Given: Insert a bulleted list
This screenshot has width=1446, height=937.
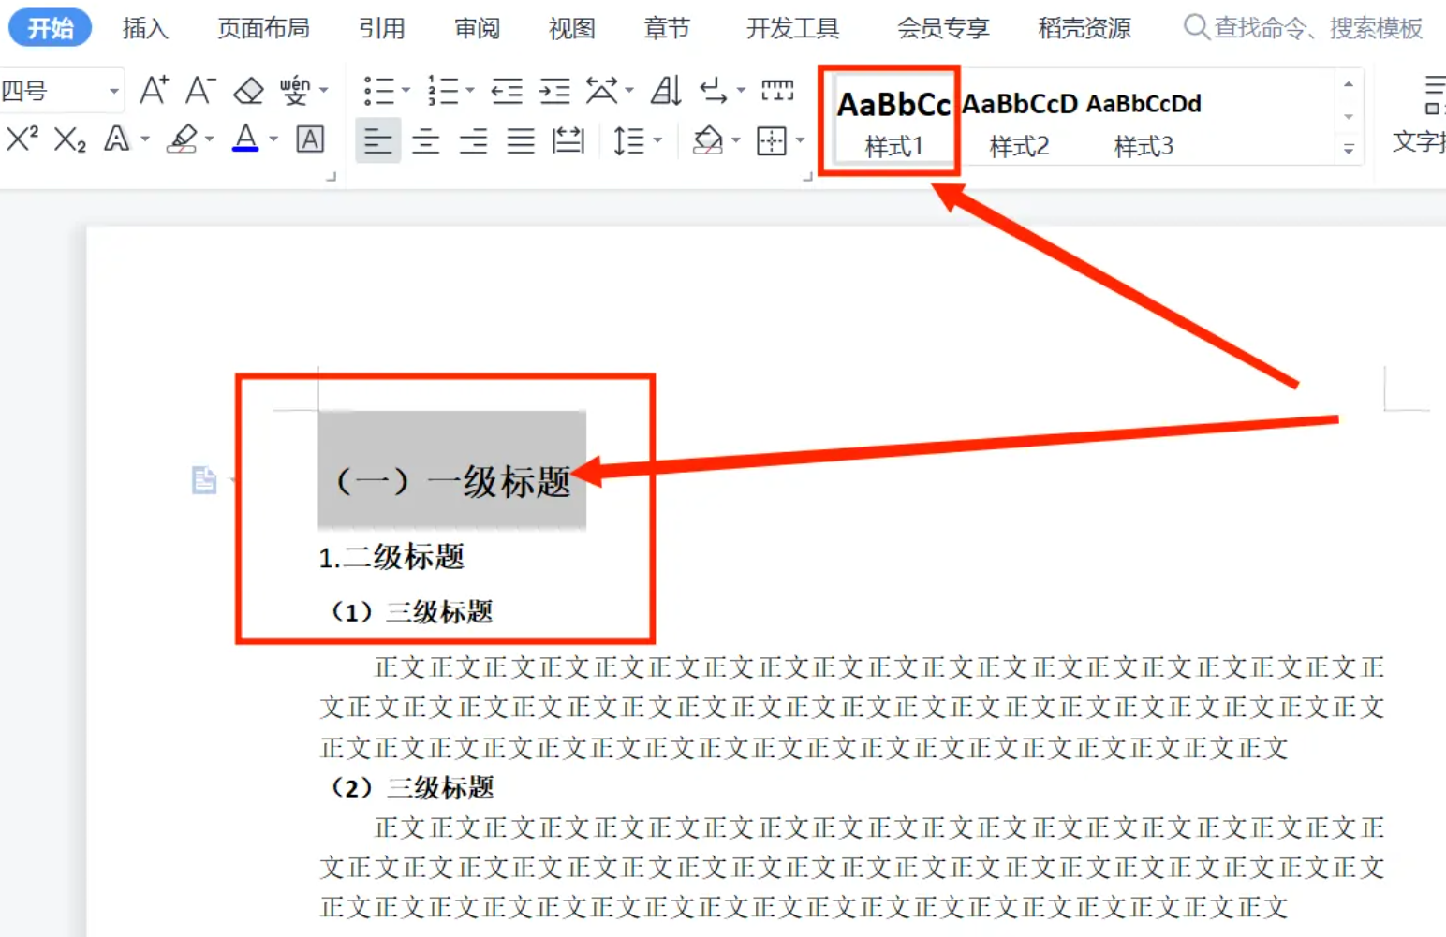Looking at the screenshot, I should click(379, 91).
